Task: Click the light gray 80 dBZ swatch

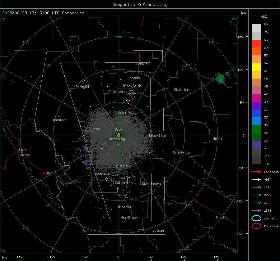Action: pyautogui.click(x=256, y=28)
